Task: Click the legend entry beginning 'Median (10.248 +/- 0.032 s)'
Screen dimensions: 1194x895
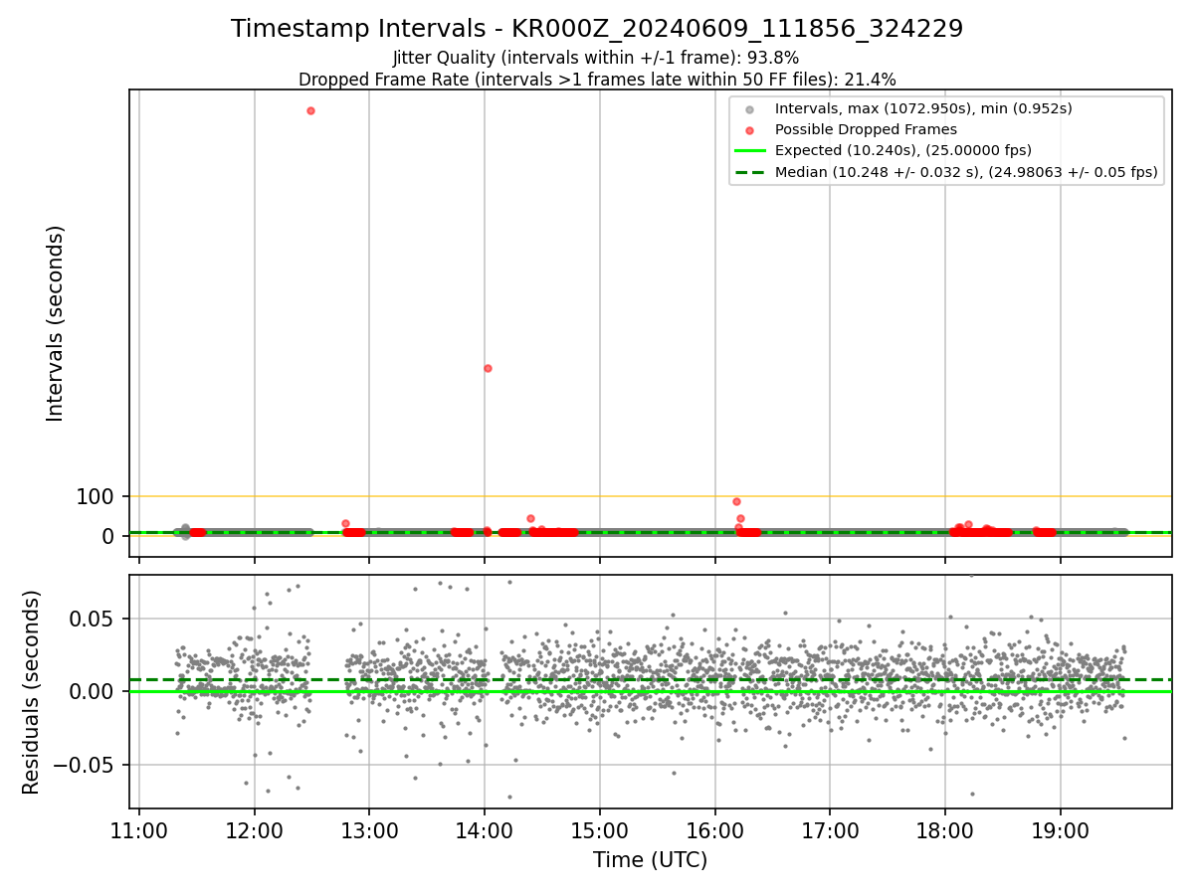Action: click(966, 172)
